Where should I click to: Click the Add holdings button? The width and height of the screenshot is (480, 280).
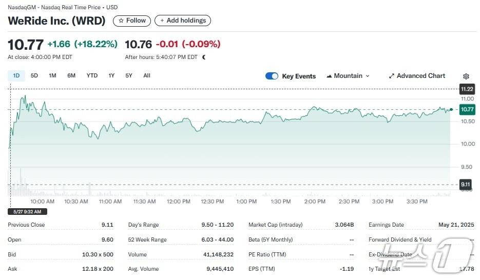[182, 21]
